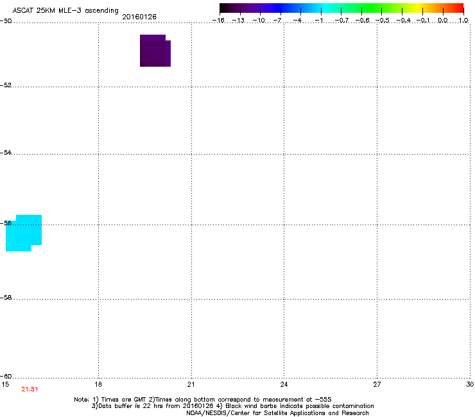Pick the green section of the color scale bar

tap(372, 8)
